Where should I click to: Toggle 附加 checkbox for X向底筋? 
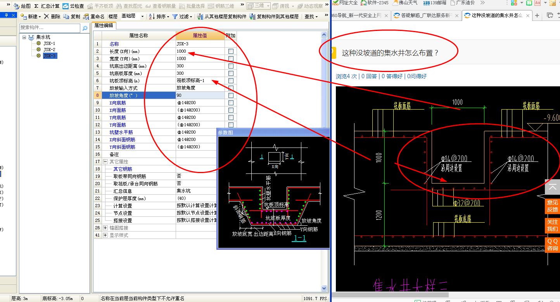point(231,103)
